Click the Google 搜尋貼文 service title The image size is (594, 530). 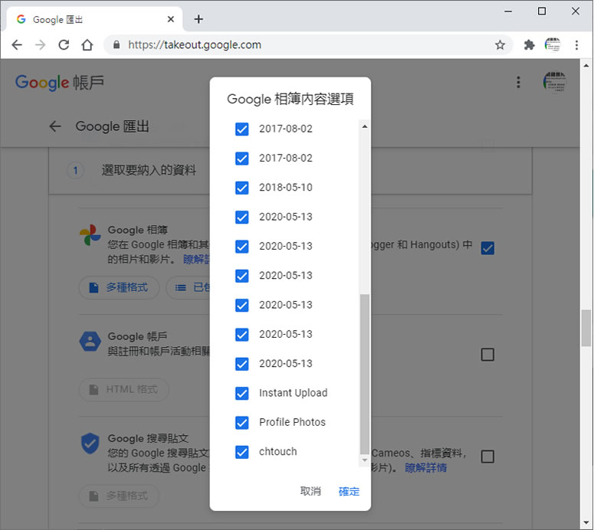(x=148, y=438)
